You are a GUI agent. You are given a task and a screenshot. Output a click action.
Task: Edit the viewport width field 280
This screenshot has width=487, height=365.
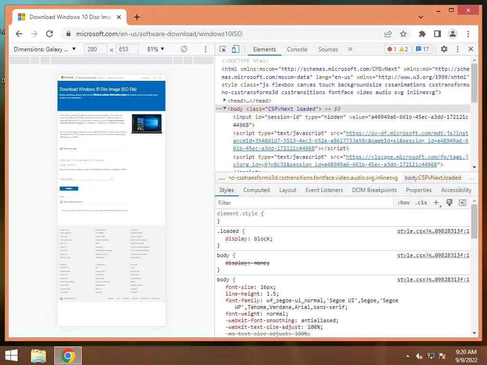point(96,49)
